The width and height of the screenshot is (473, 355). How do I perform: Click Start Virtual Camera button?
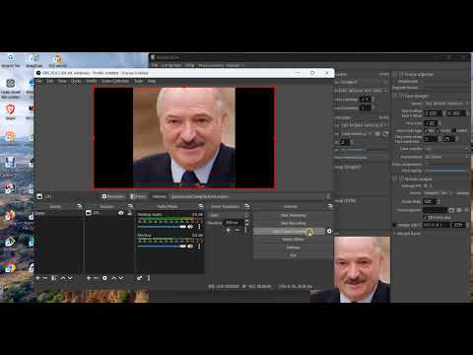[x=289, y=232]
